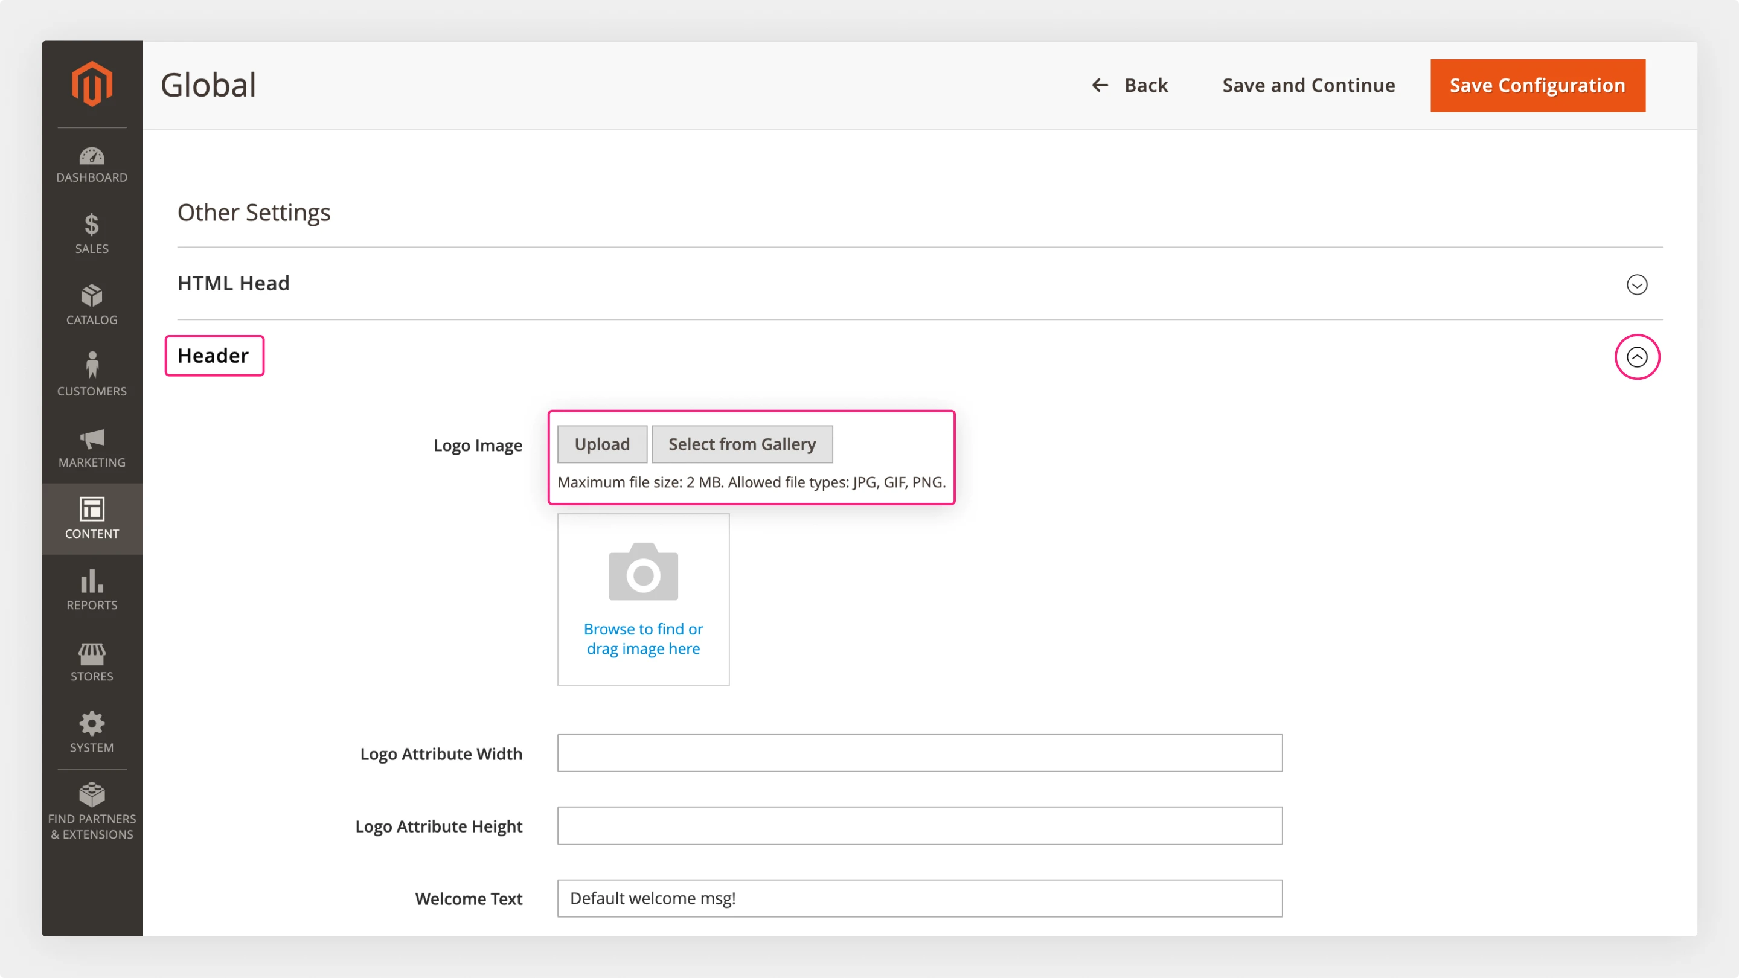Viewport: 1739px width, 978px height.
Task: Select the Content menu item
Action: [x=92, y=519]
